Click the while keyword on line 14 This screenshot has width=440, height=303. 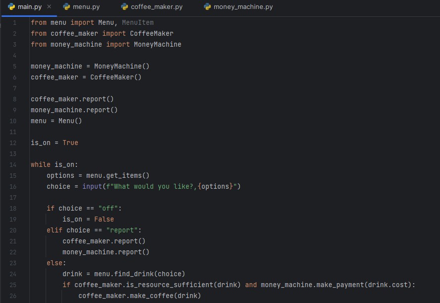coord(40,164)
